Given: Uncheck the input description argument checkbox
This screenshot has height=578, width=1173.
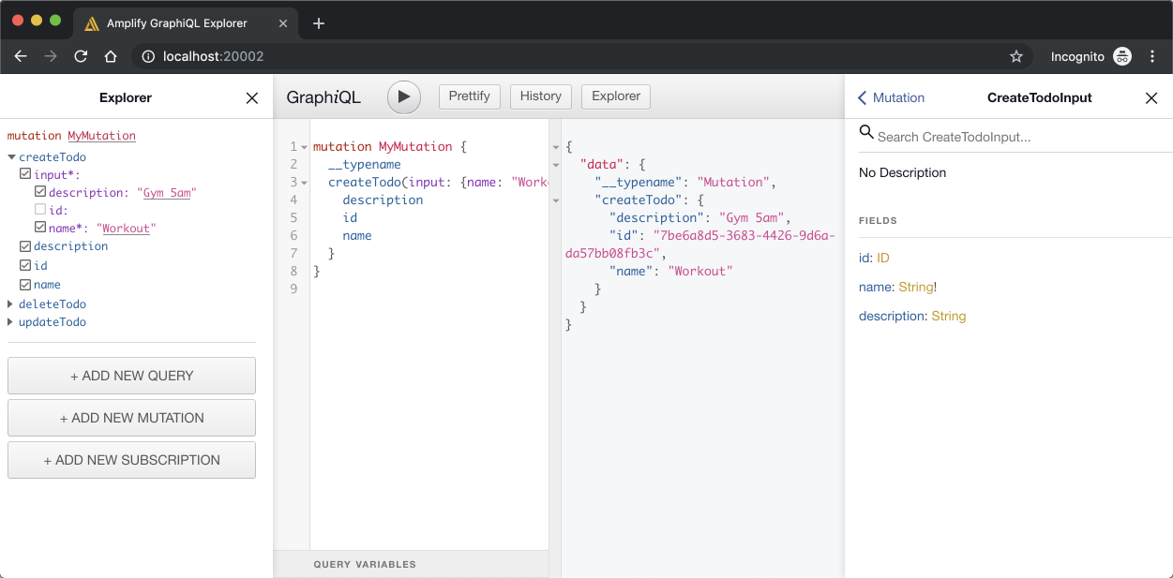Looking at the screenshot, I should (x=40, y=192).
